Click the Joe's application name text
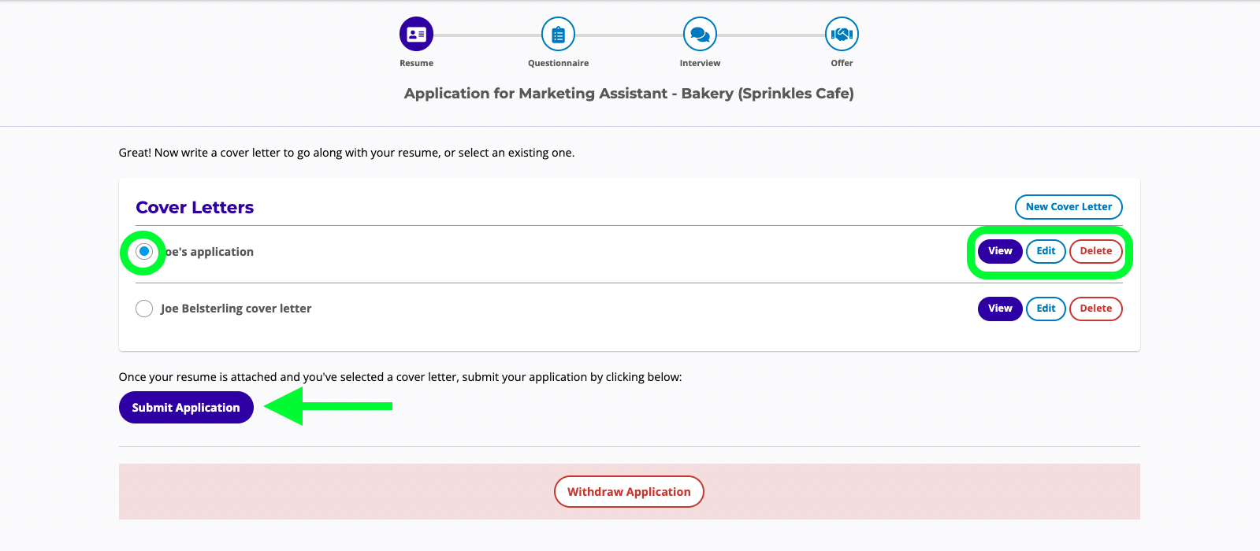The image size is (1260, 551). pos(211,252)
